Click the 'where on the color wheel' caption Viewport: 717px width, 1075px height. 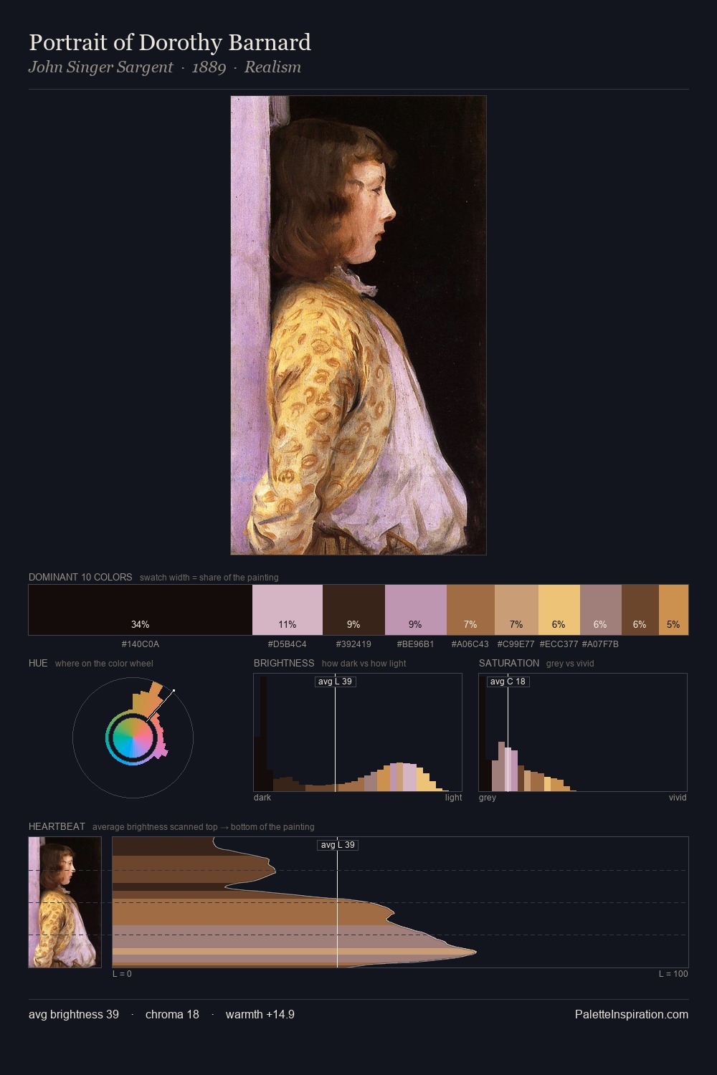[104, 664]
